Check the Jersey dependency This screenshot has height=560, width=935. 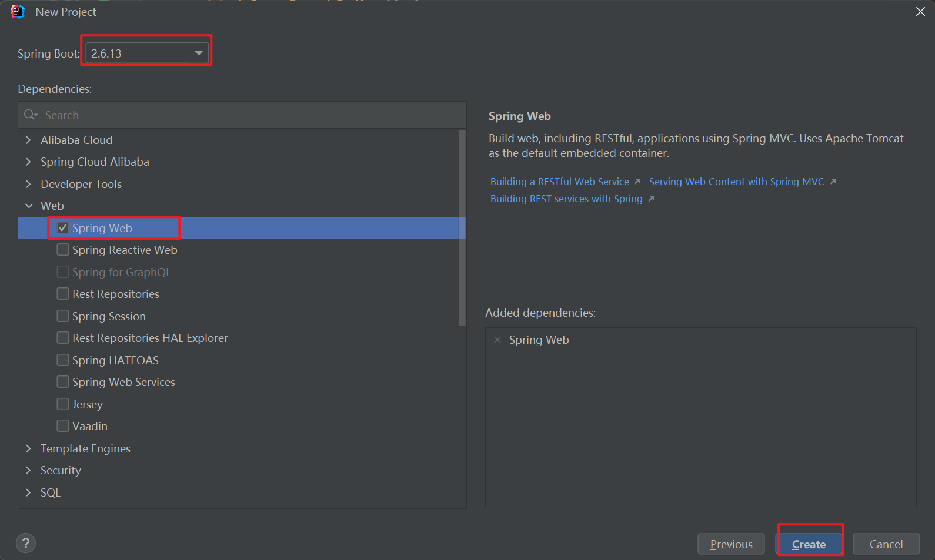point(63,404)
